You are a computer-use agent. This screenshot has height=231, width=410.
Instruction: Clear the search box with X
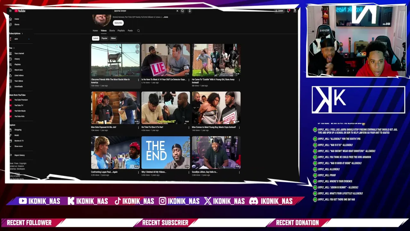coord(177,11)
